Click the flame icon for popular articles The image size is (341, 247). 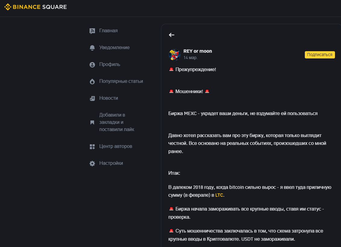pyautogui.click(x=92, y=82)
